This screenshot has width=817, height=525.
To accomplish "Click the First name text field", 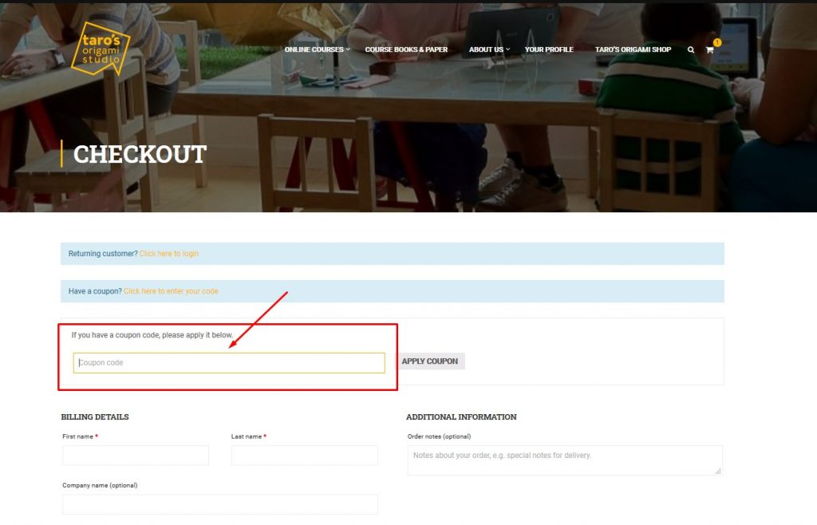I will pyautogui.click(x=136, y=456).
